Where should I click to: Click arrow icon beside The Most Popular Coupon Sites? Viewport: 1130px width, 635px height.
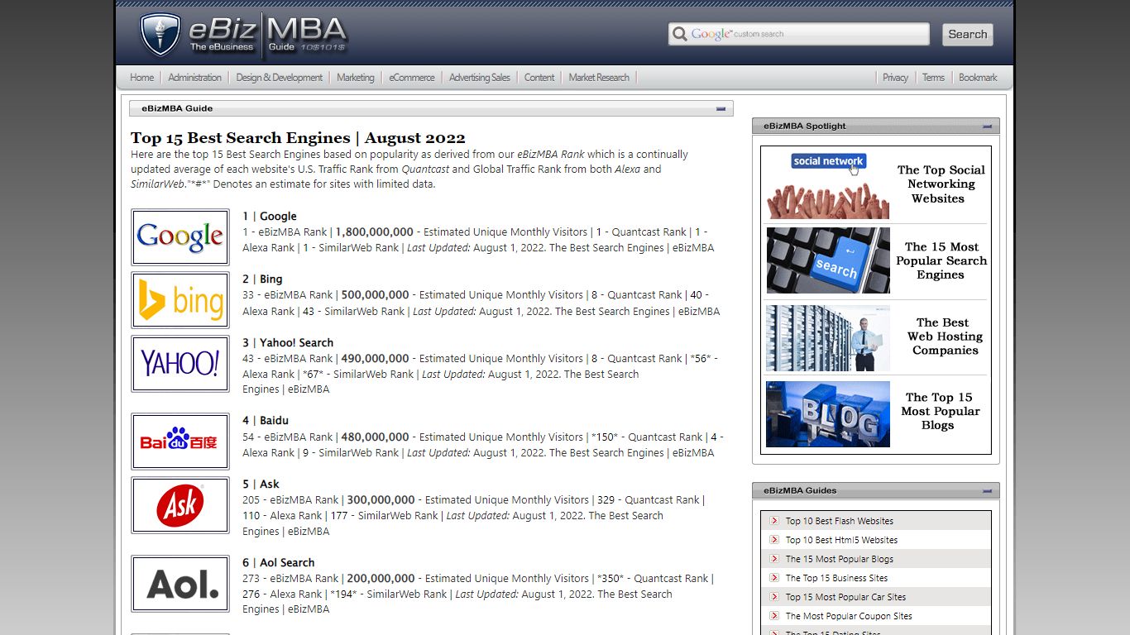coord(774,616)
